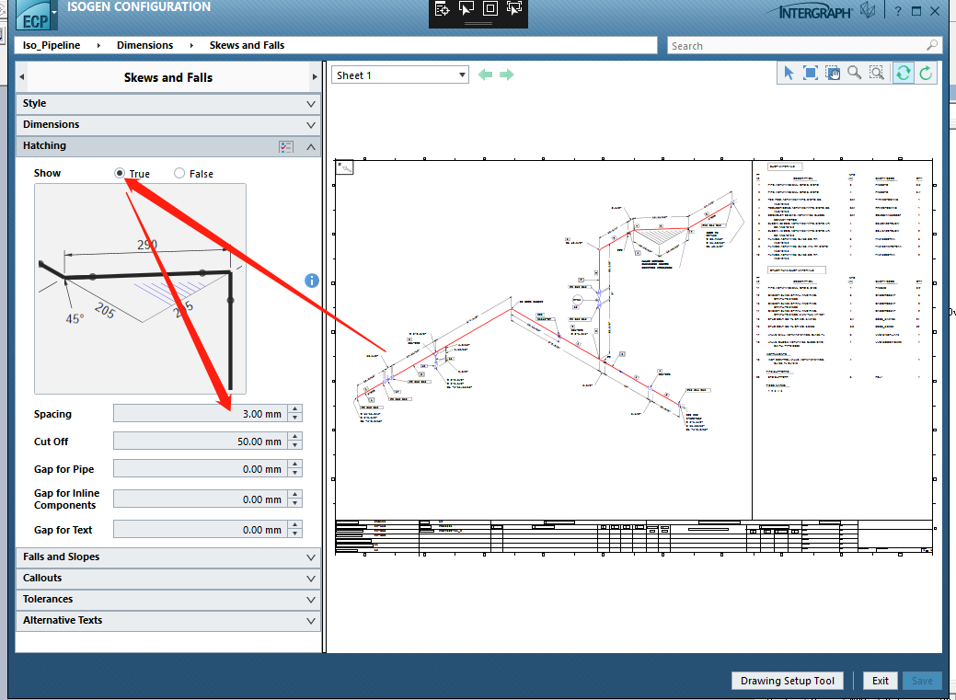Click the first snipping bar target icon
The height and width of the screenshot is (700, 956).
click(442, 8)
